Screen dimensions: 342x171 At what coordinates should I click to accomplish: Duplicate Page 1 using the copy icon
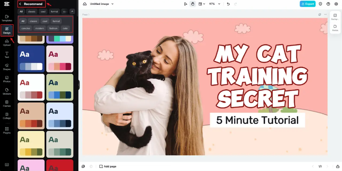pos(319,14)
